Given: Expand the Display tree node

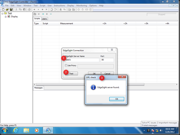Looking at the screenshot, I should click(6, 17).
